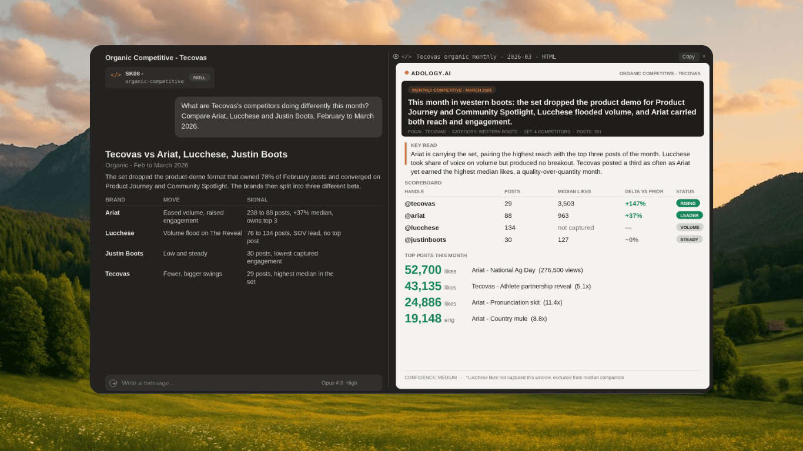Click the not captured median likes cell
This screenshot has height=451, width=803.
coord(576,227)
